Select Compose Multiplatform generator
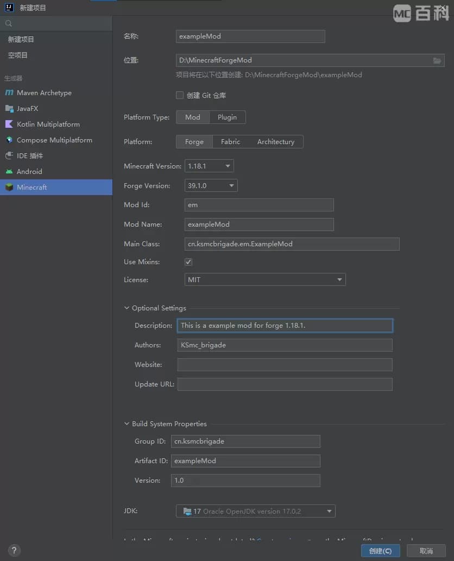Image resolution: width=454 pixels, height=561 pixels. coord(56,140)
